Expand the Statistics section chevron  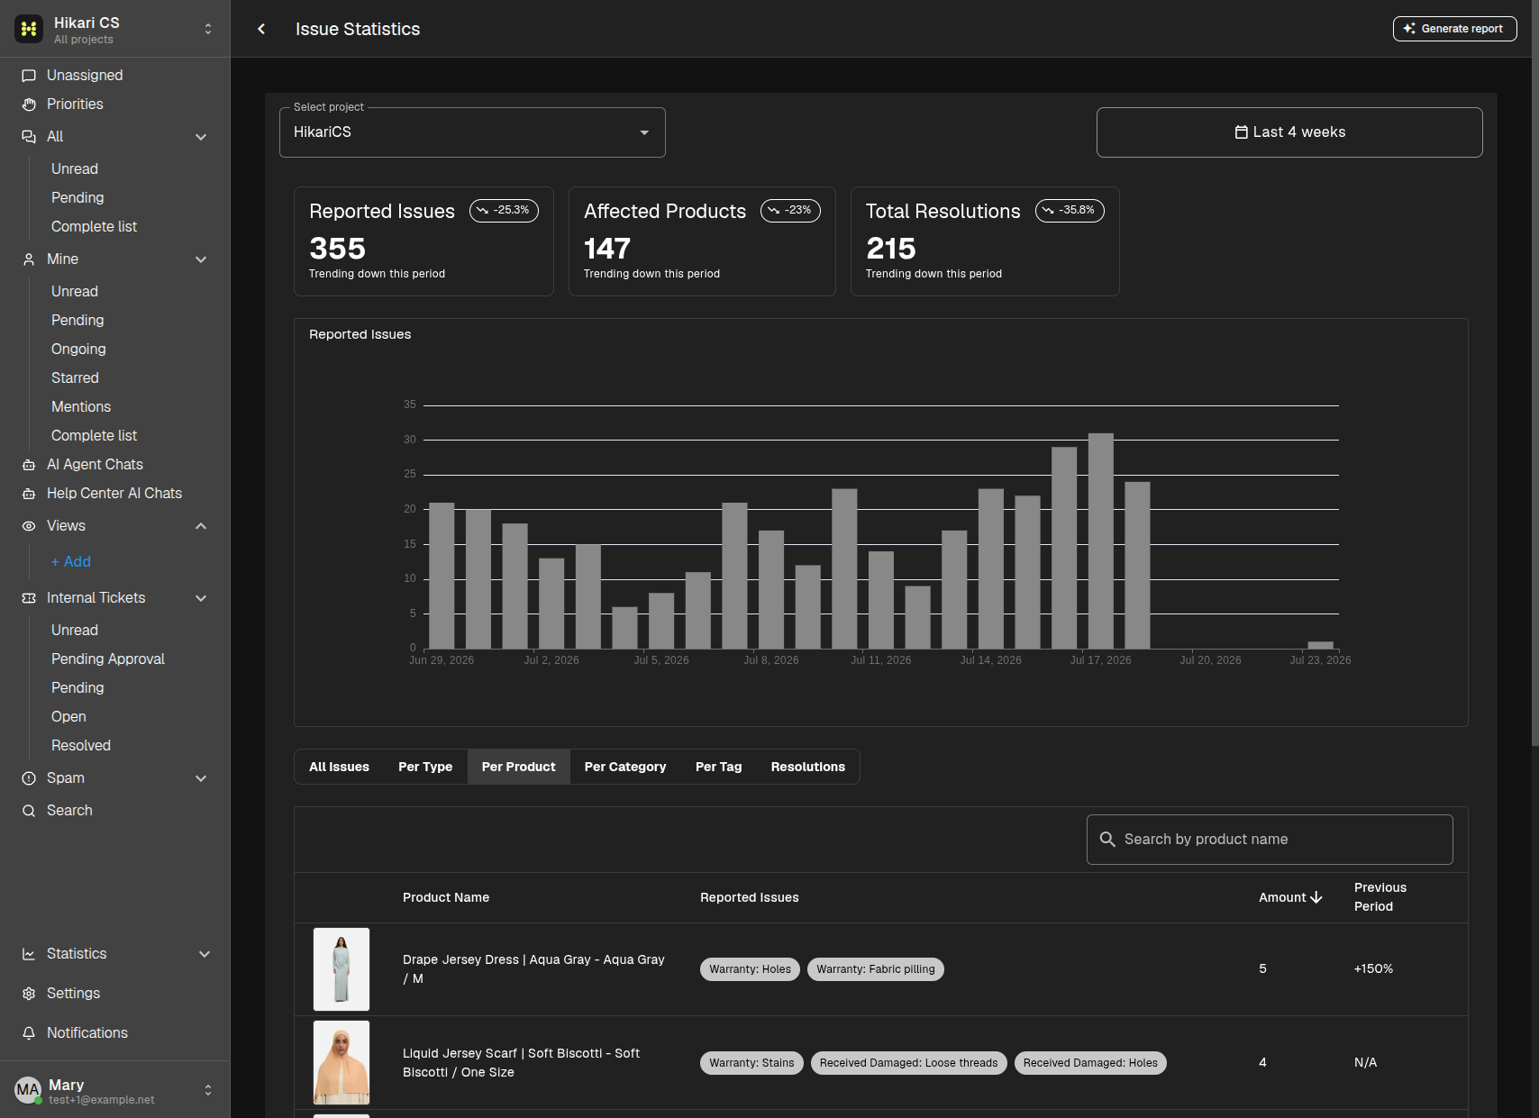[x=205, y=954]
